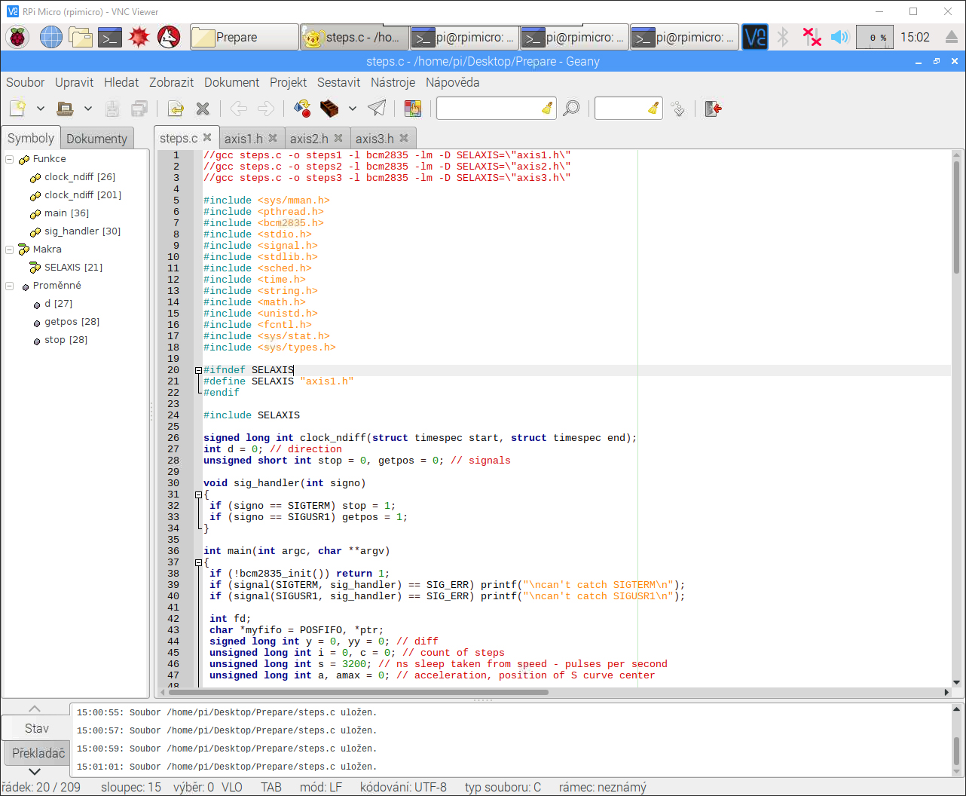Collapse the Funkce tree group
This screenshot has width=966, height=796.
coord(10,159)
